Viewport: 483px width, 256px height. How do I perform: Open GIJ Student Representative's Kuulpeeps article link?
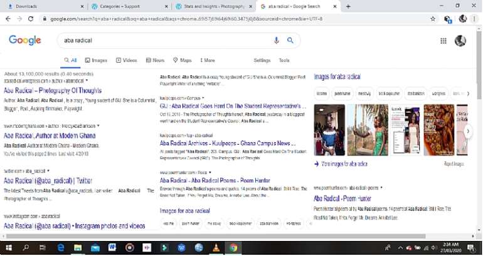233,106
